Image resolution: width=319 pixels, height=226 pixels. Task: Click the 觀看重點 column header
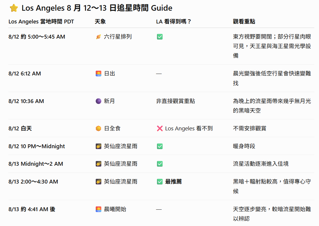(x=244, y=22)
